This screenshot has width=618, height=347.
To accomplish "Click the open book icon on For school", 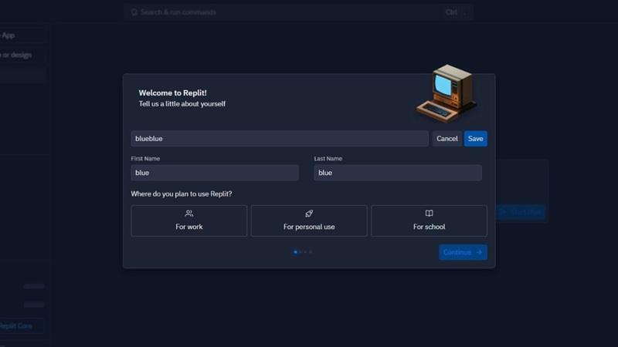I will point(429,214).
